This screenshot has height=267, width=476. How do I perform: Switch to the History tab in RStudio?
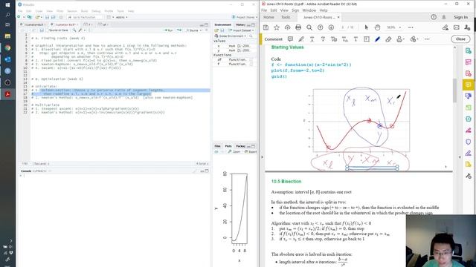240,24
